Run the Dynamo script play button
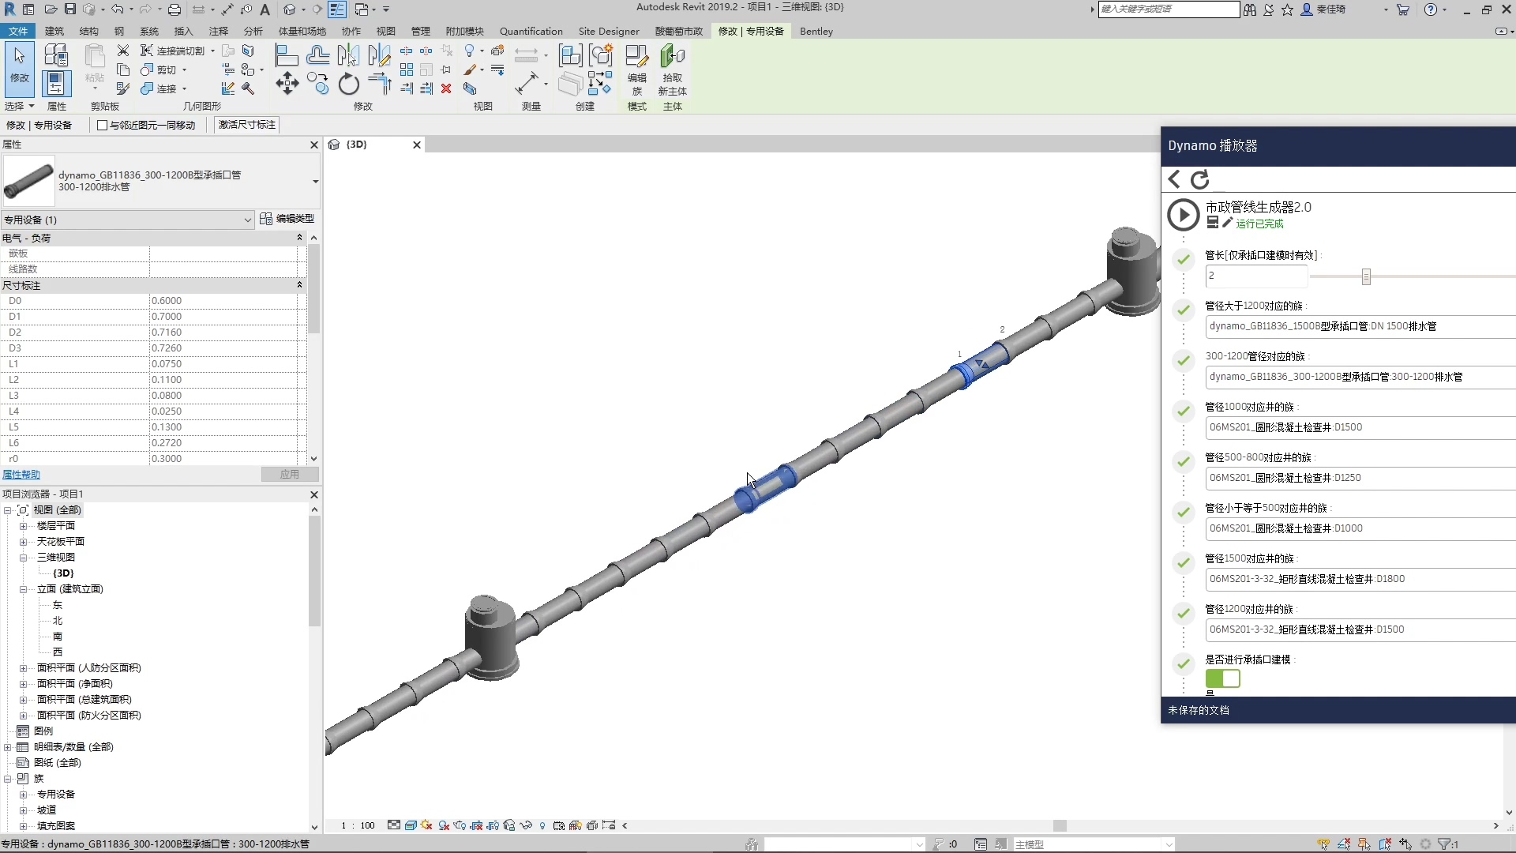This screenshot has height=853, width=1516. [x=1183, y=215]
